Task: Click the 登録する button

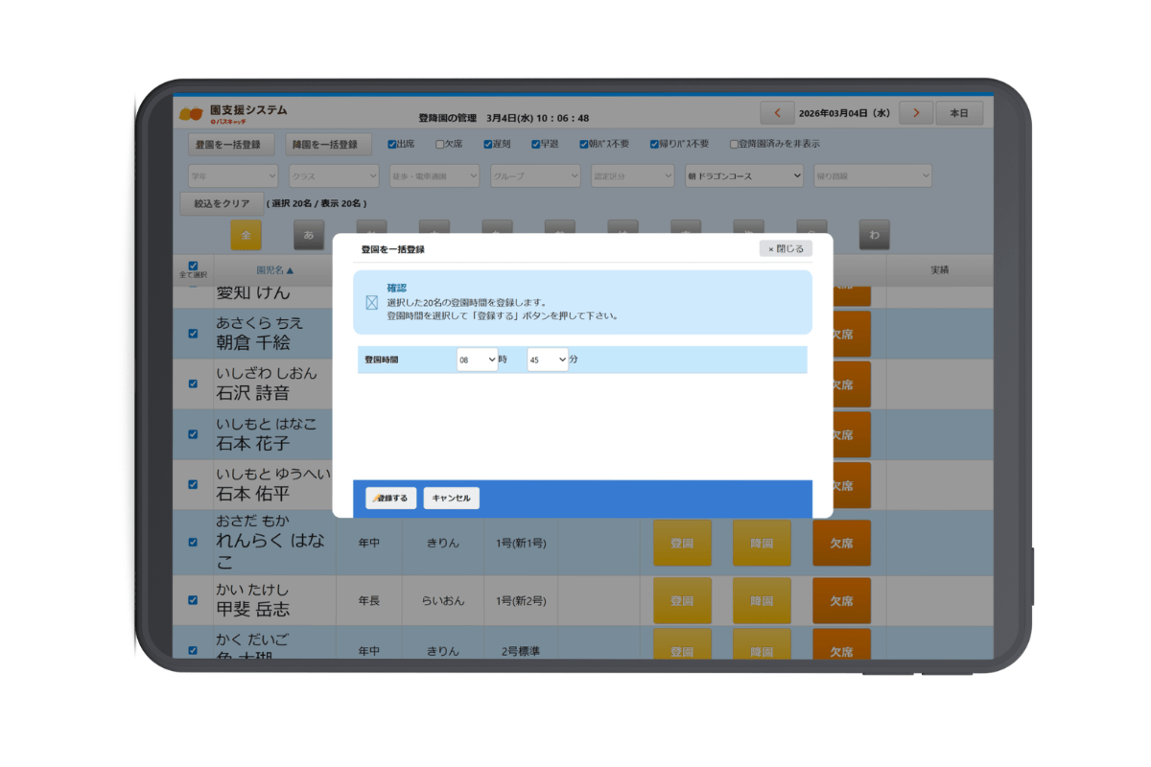Action: (391, 499)
